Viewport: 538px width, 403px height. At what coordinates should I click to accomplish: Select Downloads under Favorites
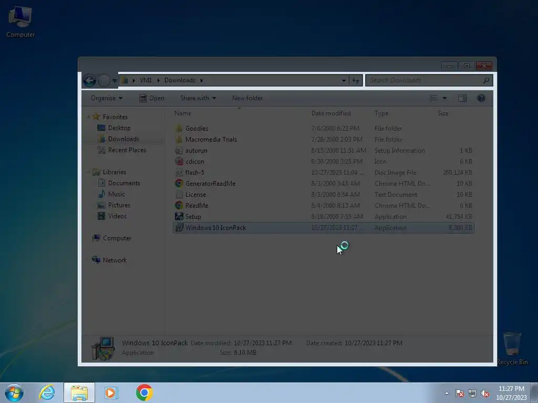pyautogui.click(x=123, y=139)
